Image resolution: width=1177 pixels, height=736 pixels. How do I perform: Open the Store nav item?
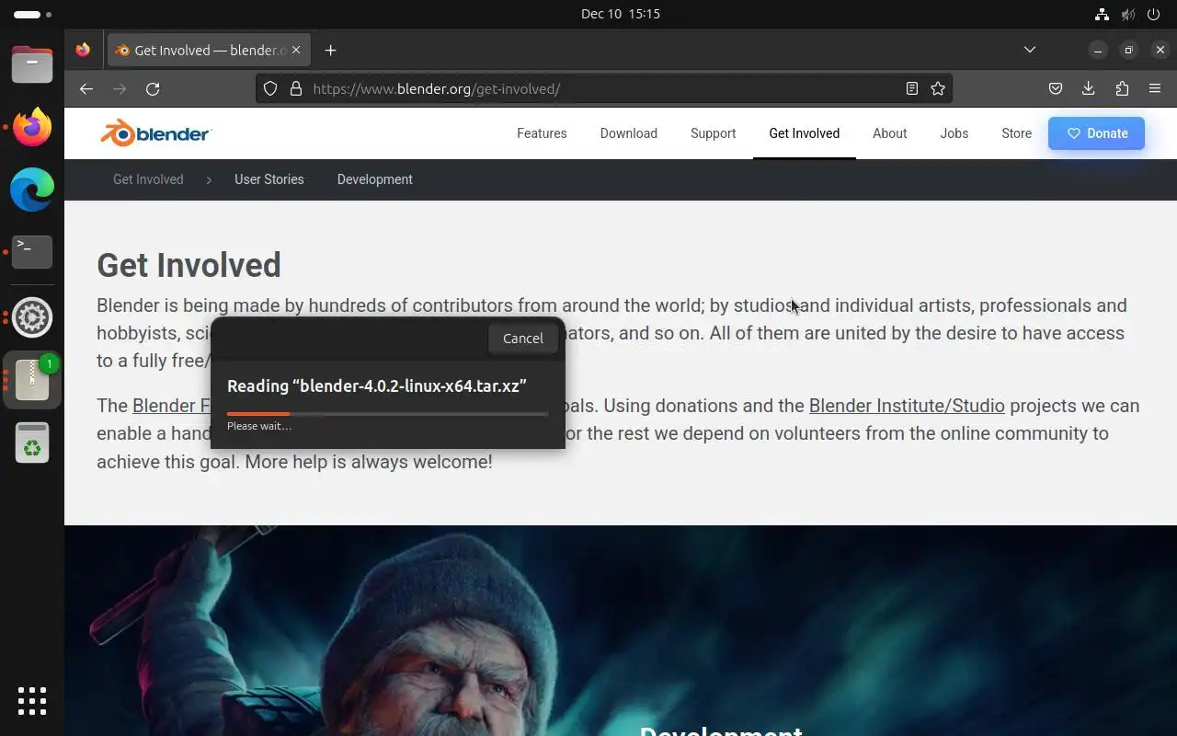[1017, 133]
